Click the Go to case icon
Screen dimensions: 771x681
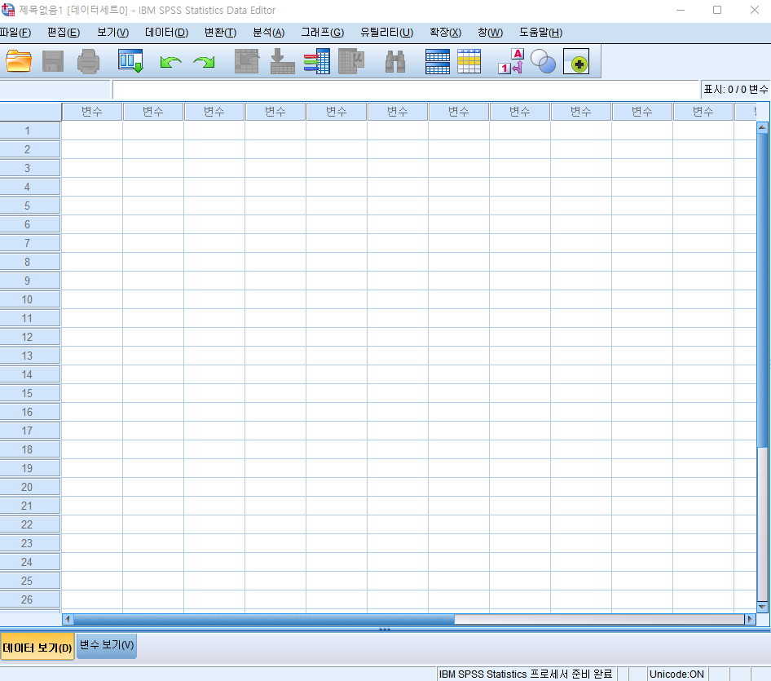pos(247,61)
